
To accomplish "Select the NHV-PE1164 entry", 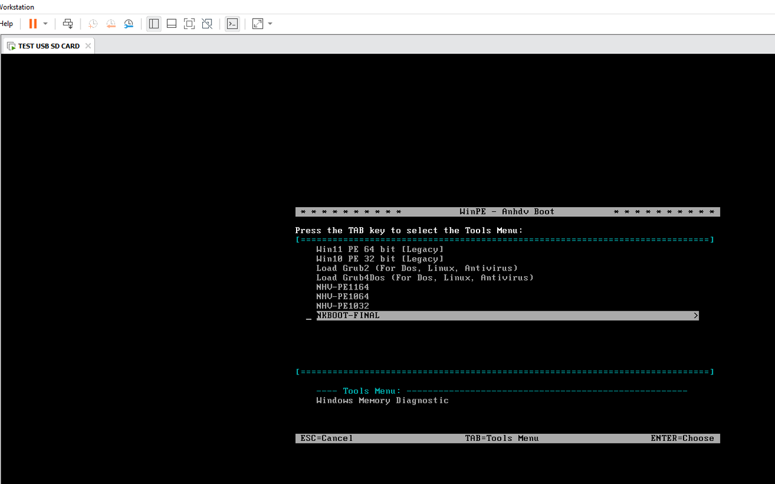I will (x=343, y=287).
